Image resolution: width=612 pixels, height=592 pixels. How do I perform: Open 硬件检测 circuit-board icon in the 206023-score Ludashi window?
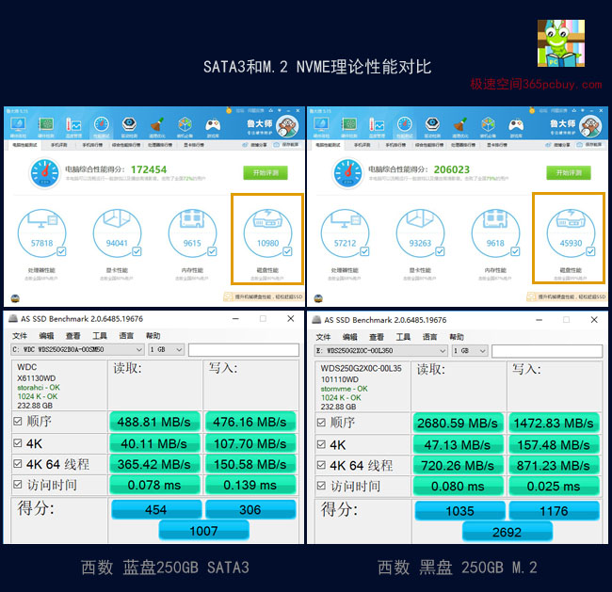pyautogui.click(x=349, y=126)
